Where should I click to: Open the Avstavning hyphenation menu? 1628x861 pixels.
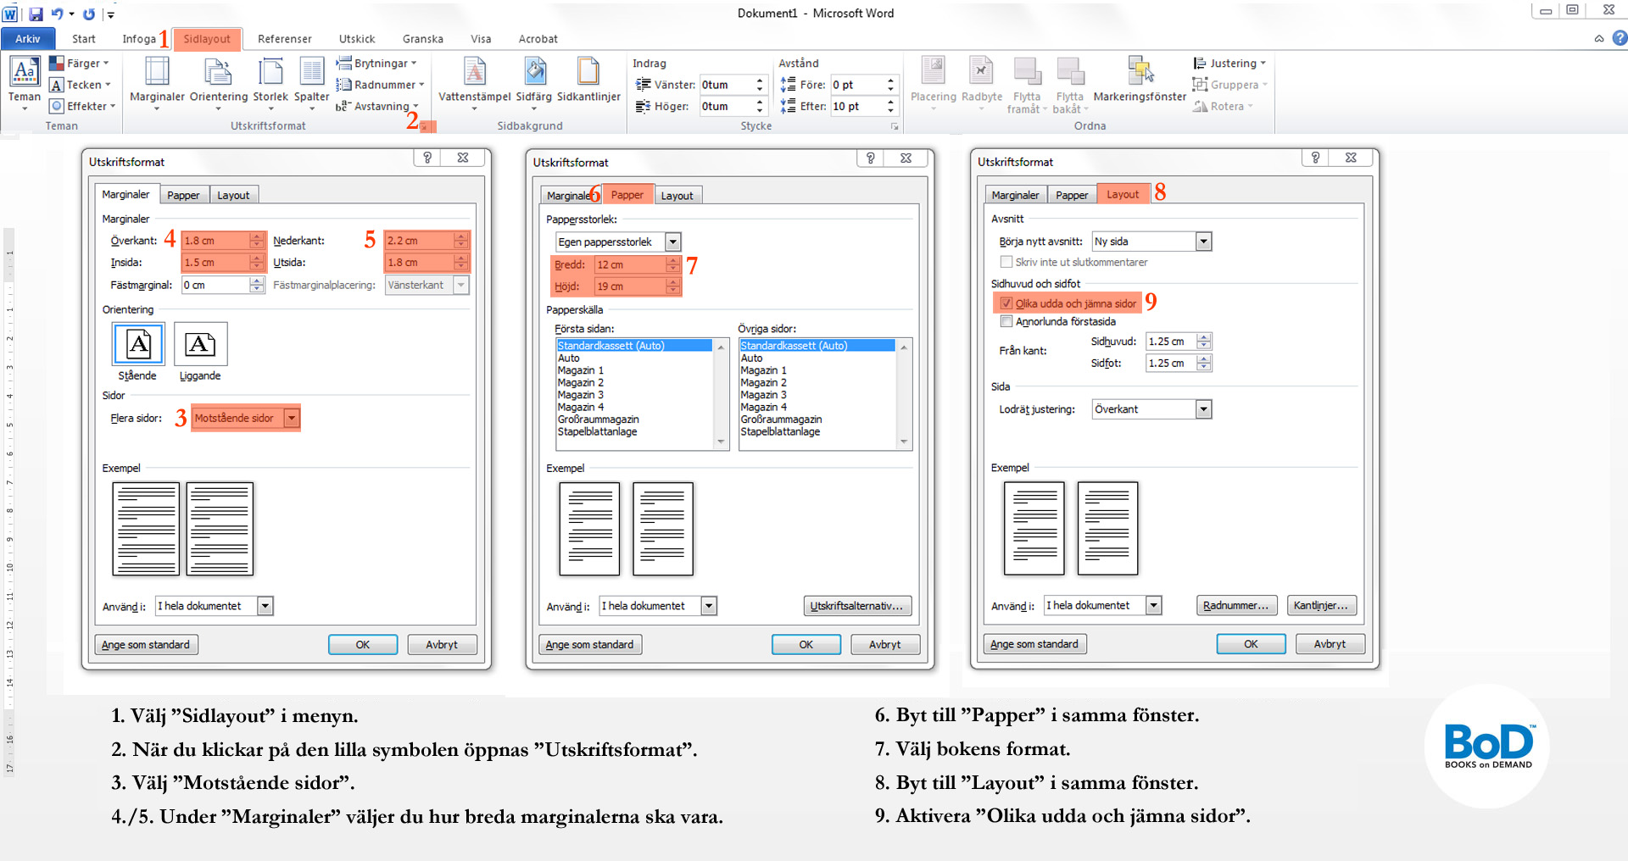(377, 106)
